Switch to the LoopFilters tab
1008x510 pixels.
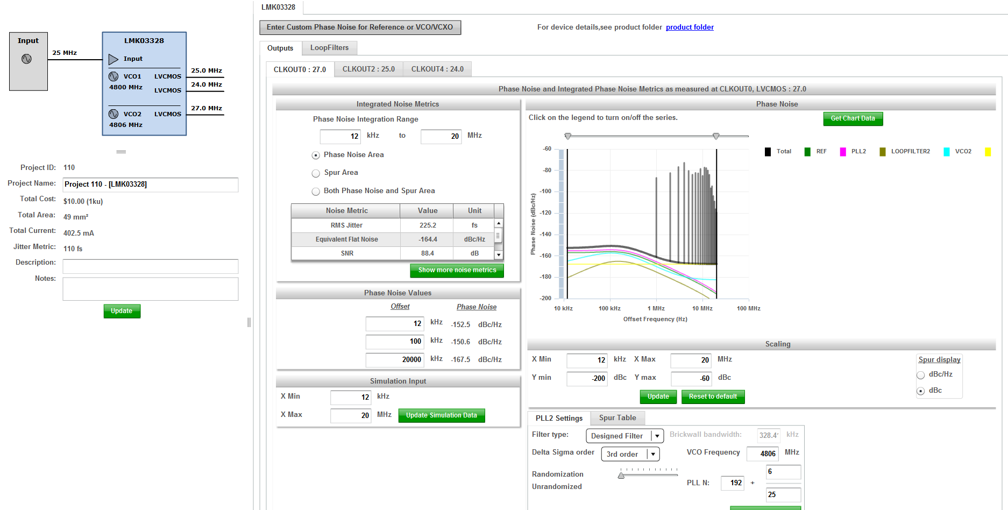329,48
